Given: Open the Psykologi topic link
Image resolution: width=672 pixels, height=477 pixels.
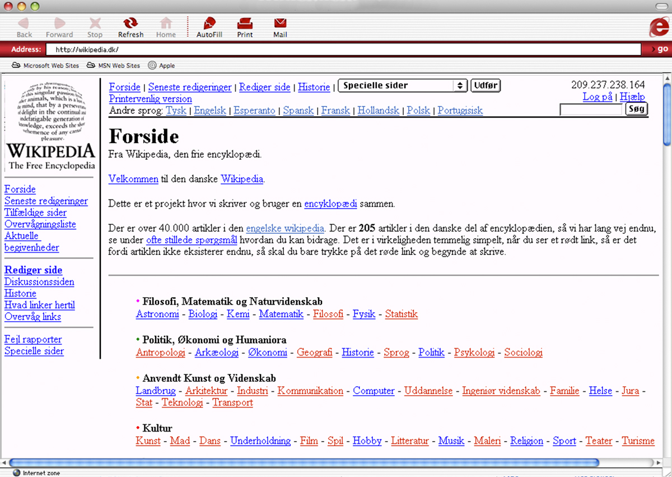Looking at the screenshot, I should [x=474, y=353].
